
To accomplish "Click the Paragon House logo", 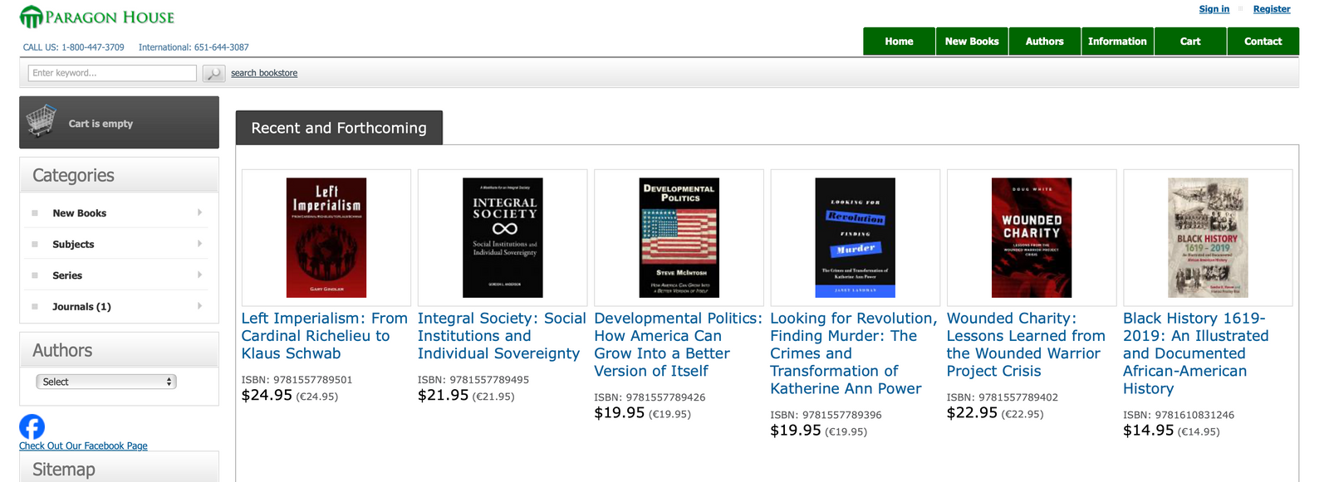I will tap(96, 16).
